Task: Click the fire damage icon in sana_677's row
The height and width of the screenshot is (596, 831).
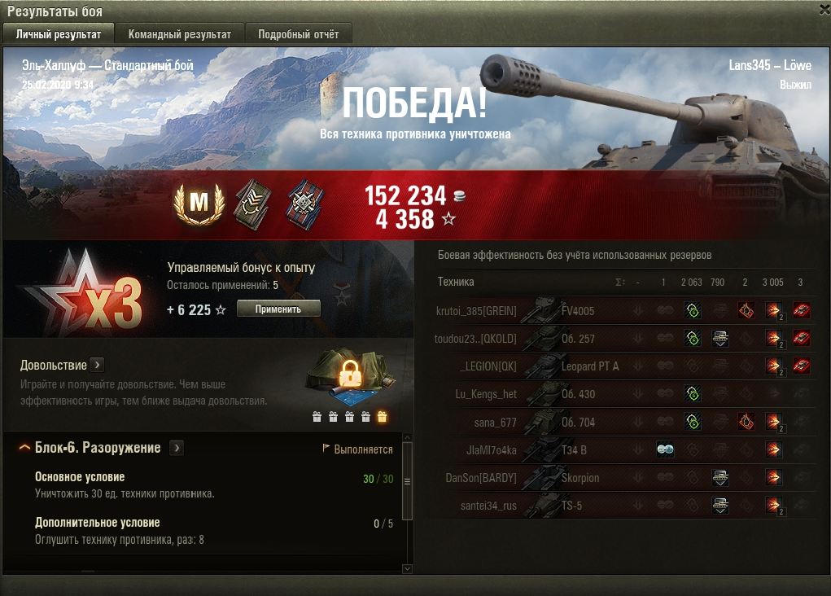Action: (x=746, y=422)
